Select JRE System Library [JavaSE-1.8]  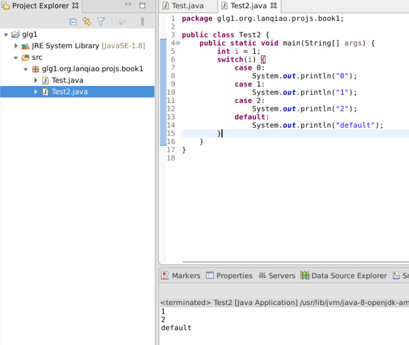coord(88,46)
